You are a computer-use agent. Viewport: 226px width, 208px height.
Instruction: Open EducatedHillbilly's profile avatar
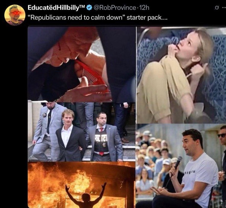point(15,15)
